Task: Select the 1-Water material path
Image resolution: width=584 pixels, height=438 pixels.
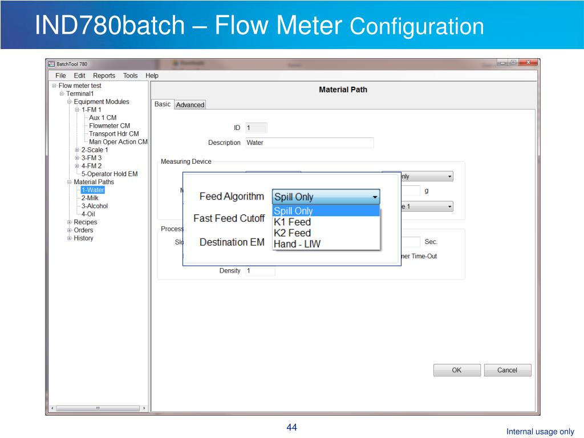Action: 93,190
